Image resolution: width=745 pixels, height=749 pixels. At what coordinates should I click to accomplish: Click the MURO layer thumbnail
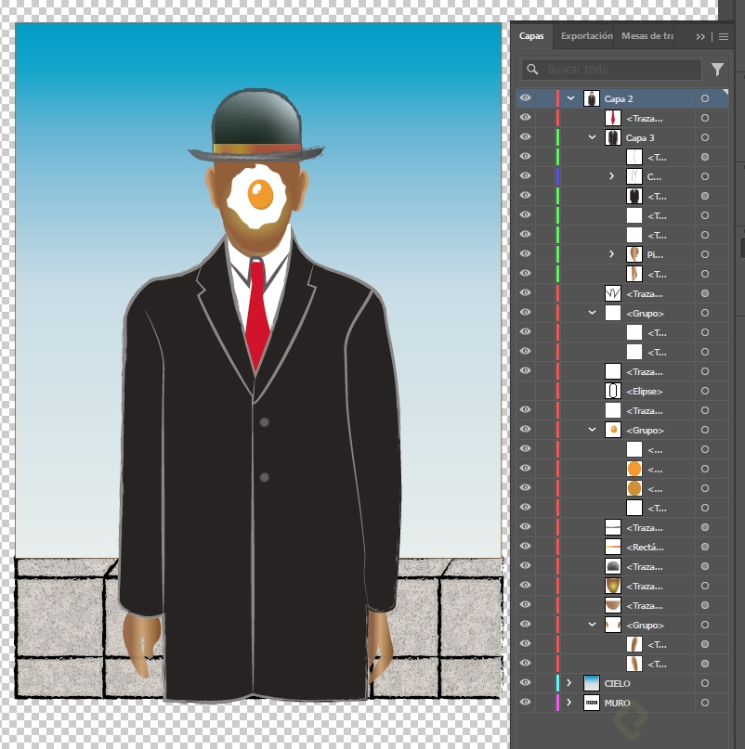click(x=592, y=703)
